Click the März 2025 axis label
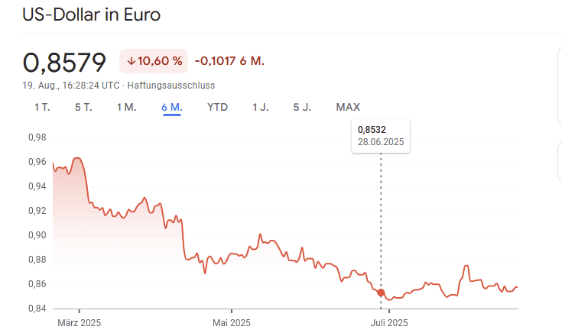This screenshot has width=562, height=333. (x=80, y=322)
